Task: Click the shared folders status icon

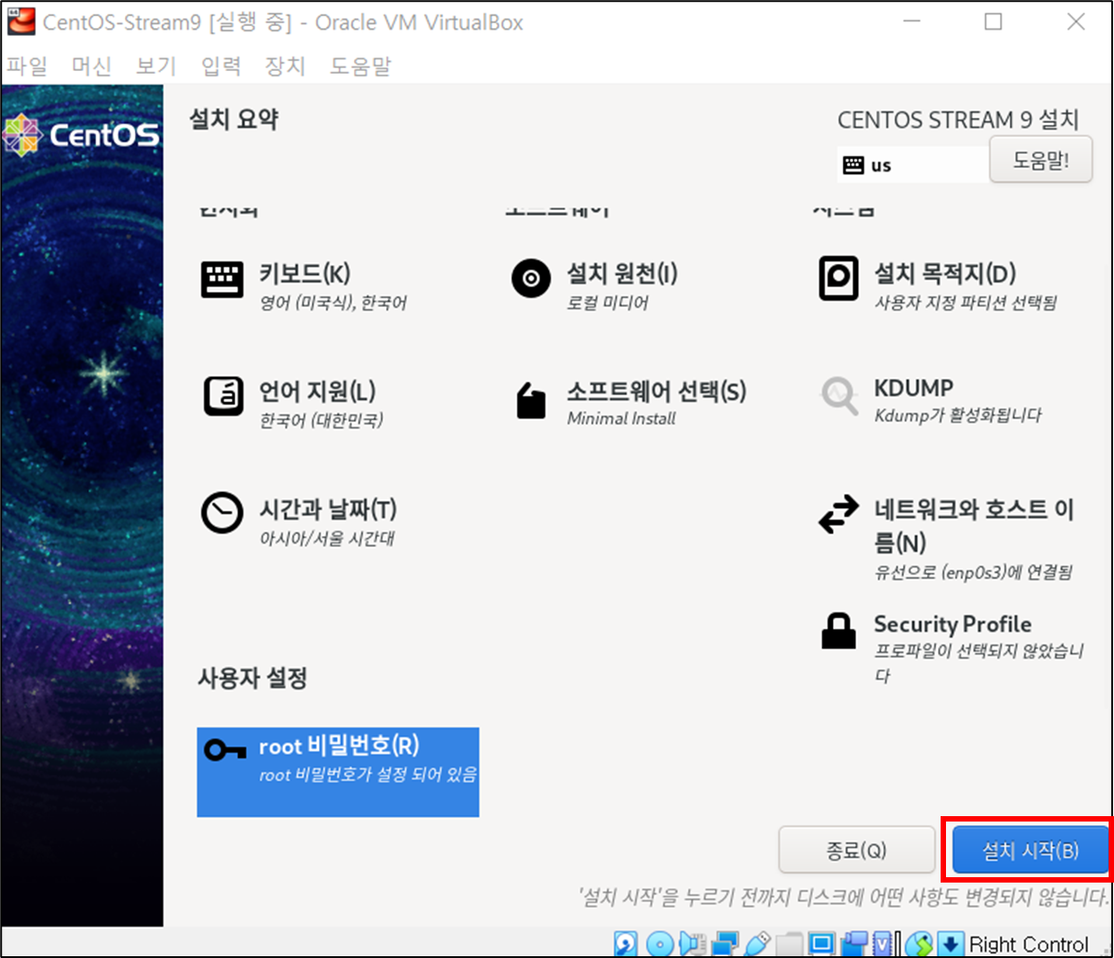Action: click(x=790, y=945)
